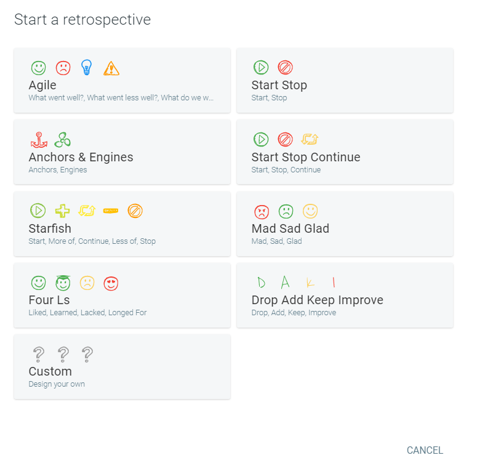Click the heart-eyes face icon in Four Ls
This screenshot has width=477, height=463.
pyautogui.click(x=111, y=283)
